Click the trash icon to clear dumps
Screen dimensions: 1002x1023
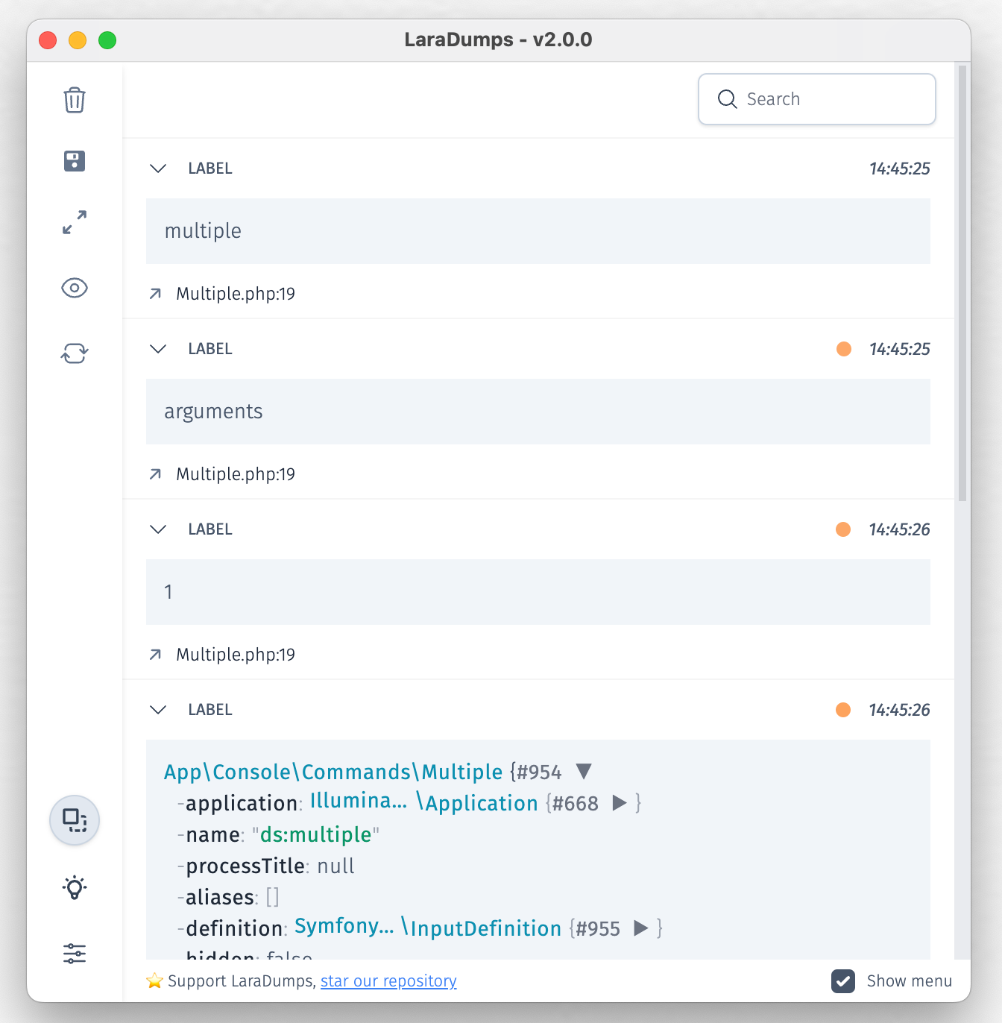(75, 100)
